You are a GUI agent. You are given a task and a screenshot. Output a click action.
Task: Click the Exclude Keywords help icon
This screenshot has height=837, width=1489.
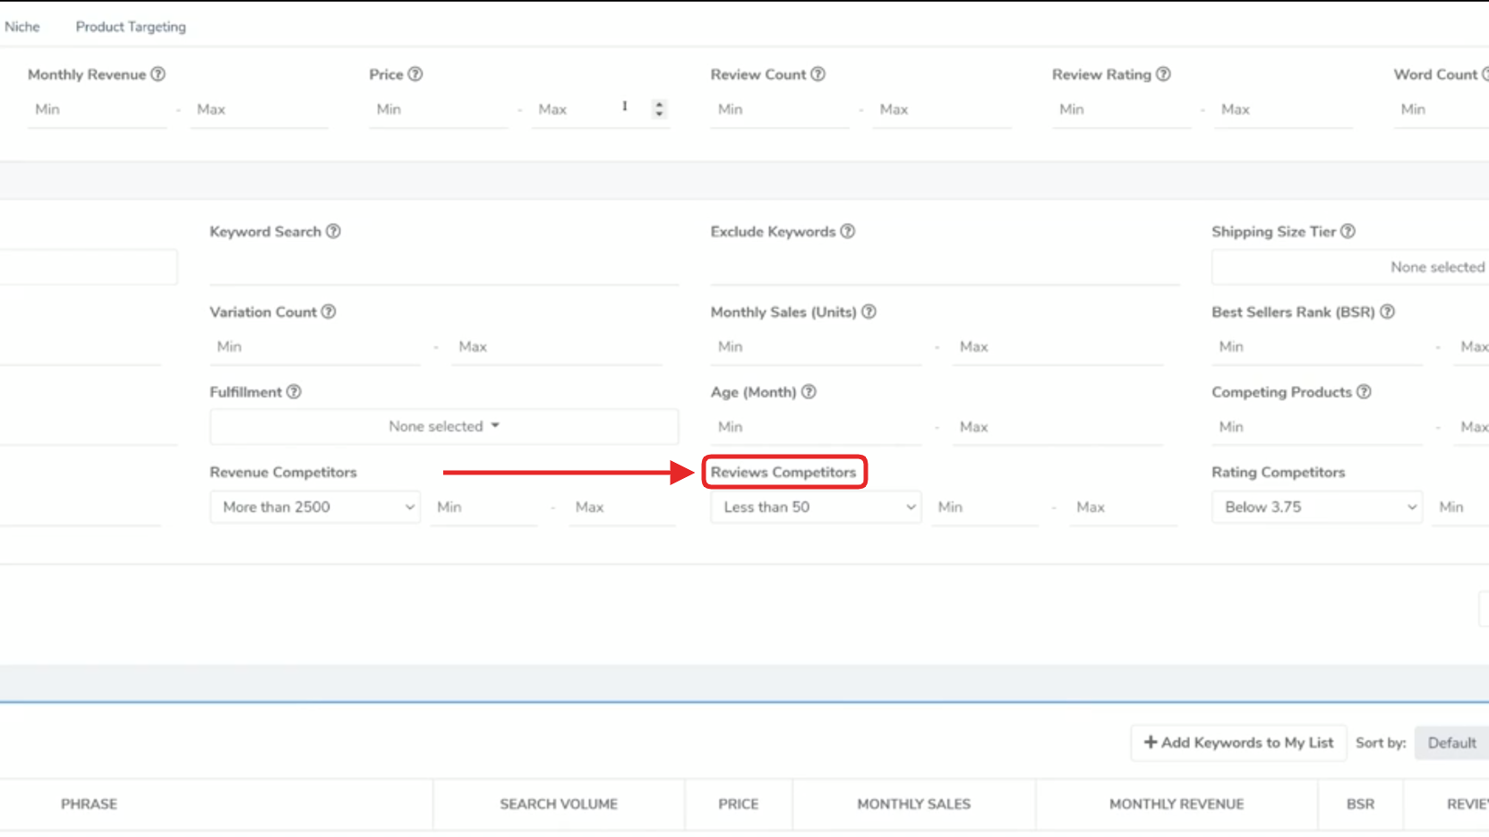click(848, 231)
